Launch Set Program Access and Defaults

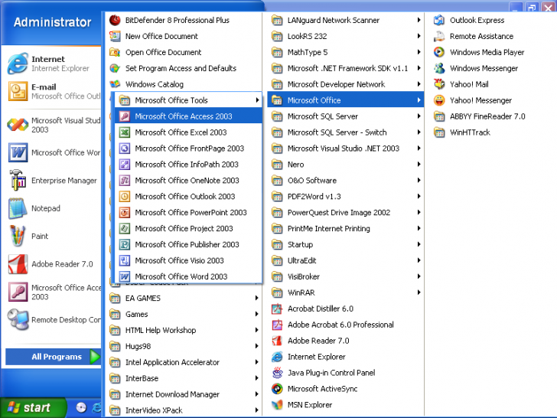[x=184, y=68]
